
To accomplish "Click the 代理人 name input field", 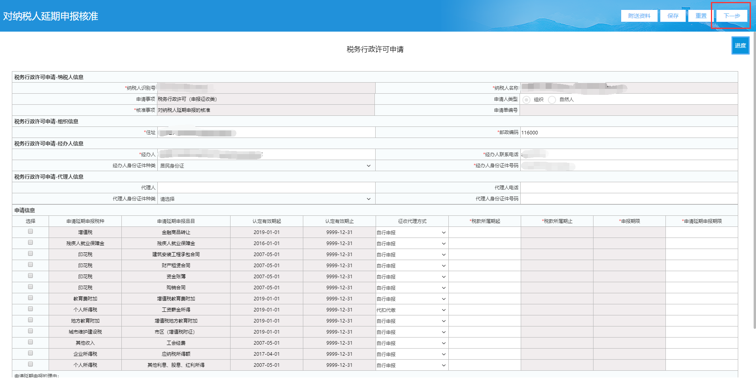I will [266, 188].
